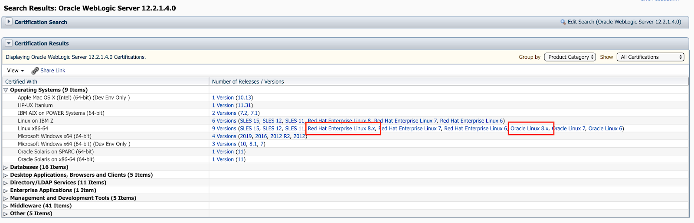Collapse the Operating Systems group

[6, 90]
